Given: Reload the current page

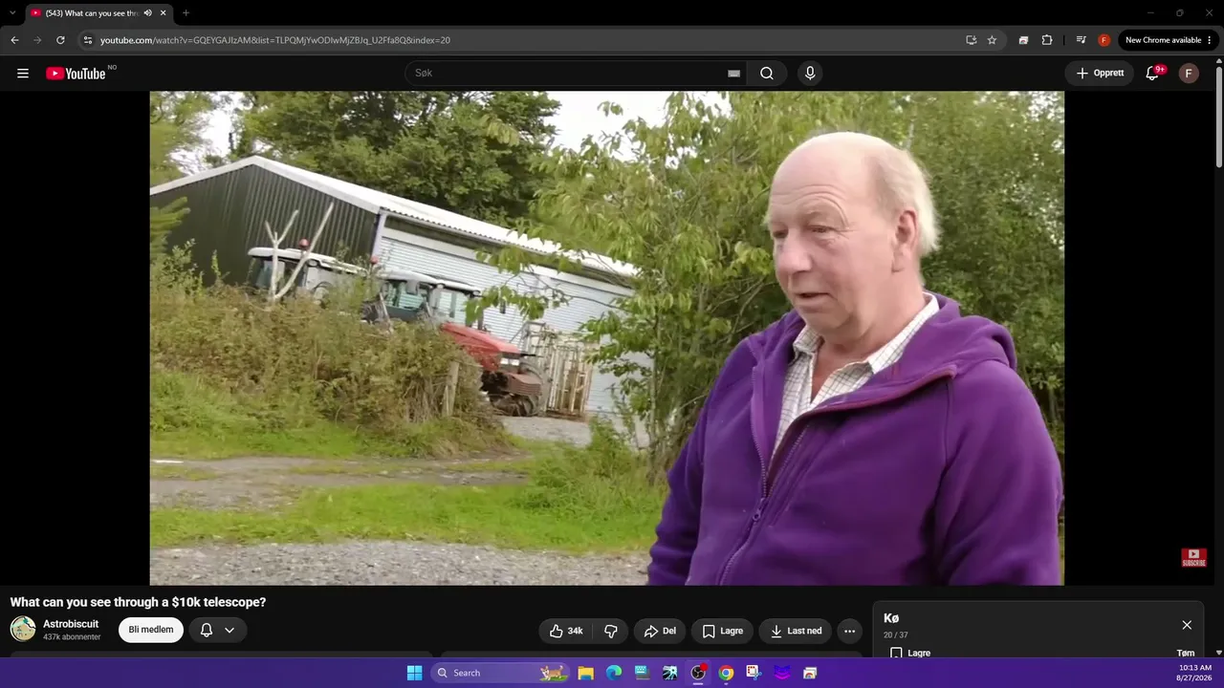Looking at the screenshot, I should point(60,40).
